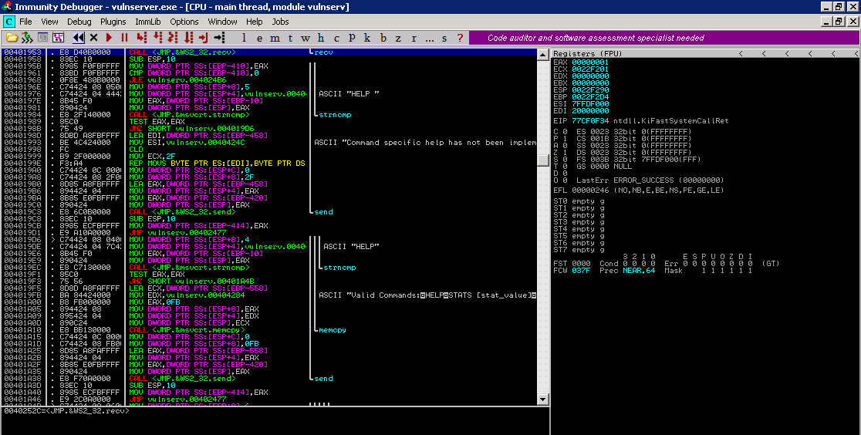Click the first register pane left-arrow button
The image size is (861, 435).
741,53
